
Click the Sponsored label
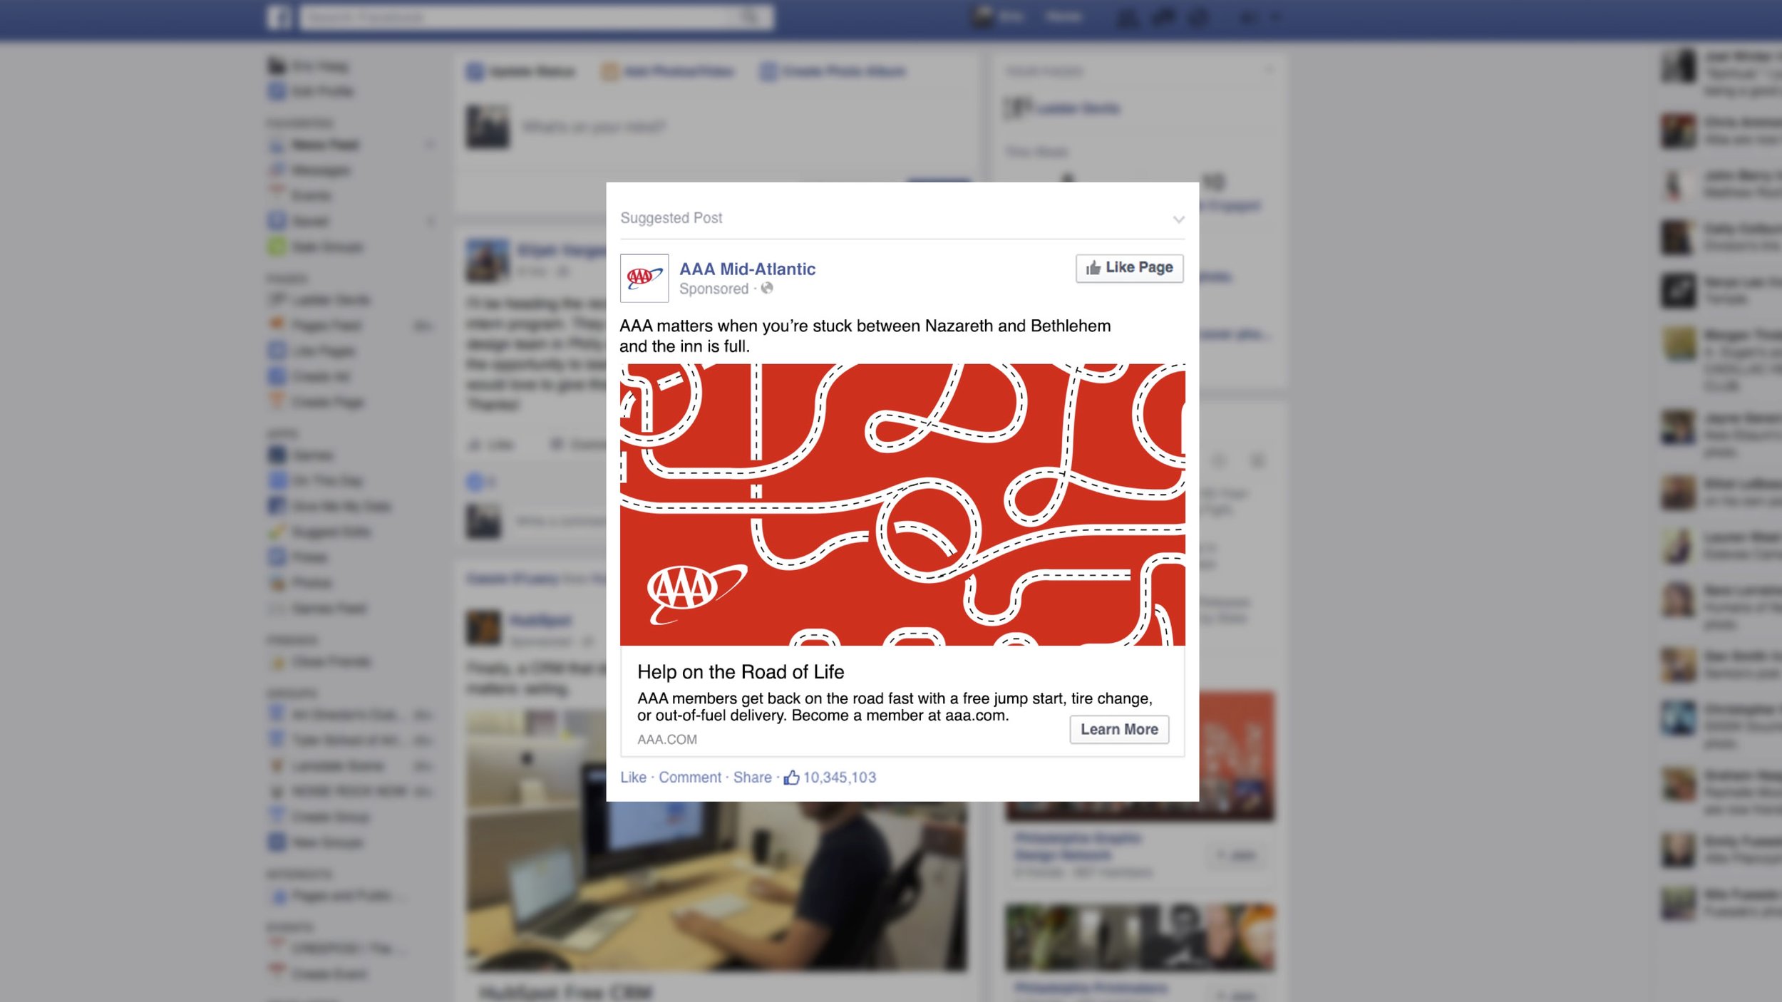(x=714, y=289)
